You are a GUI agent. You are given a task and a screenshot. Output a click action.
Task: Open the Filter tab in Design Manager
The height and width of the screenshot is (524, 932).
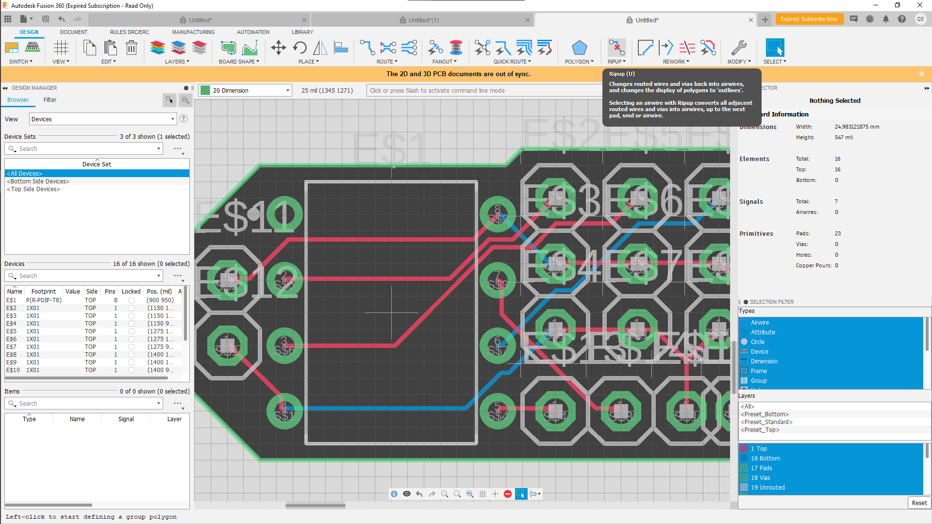click(x=50, y=100)
